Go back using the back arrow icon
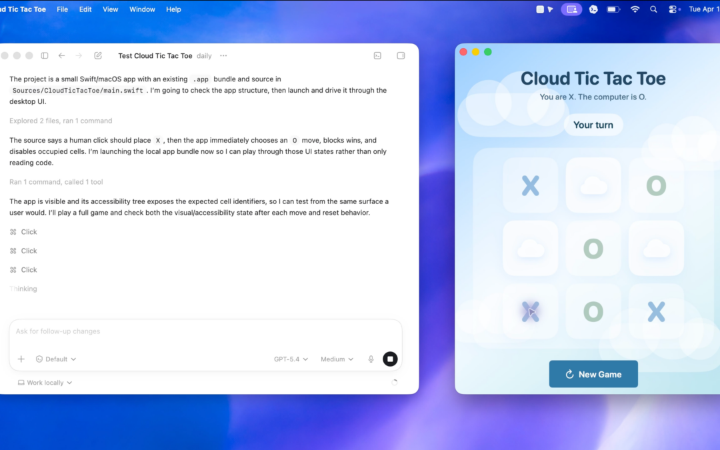The image size is (720, 450). click(62, 55)
